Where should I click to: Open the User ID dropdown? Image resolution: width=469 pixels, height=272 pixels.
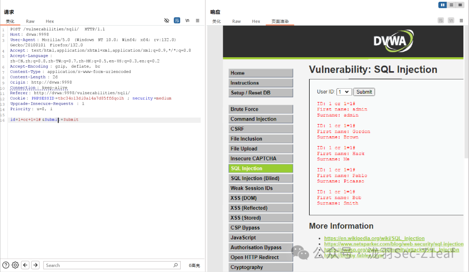(343, 92)
